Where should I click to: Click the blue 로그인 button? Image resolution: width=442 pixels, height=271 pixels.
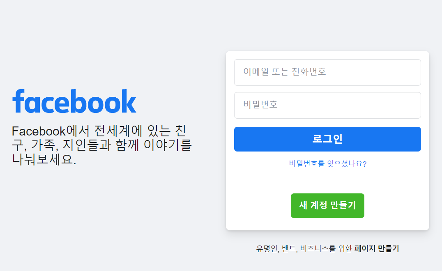[327, 139]
